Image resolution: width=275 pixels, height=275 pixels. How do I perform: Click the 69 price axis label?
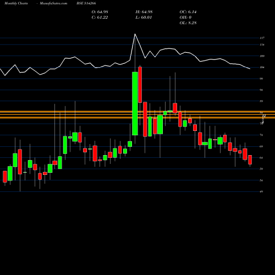tap(261, 146)
